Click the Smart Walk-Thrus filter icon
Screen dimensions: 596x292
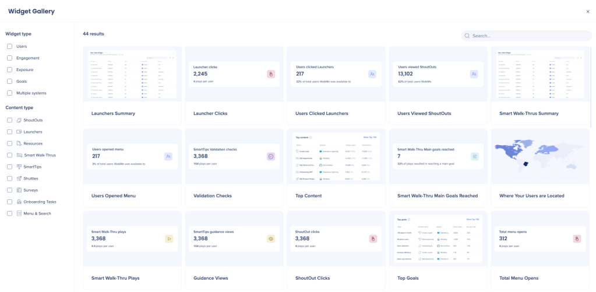pos(19,155)
